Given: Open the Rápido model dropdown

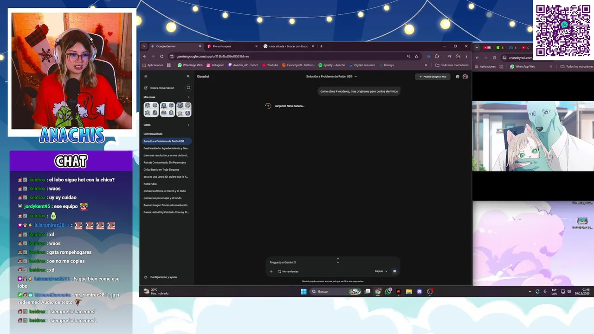Looking at the screenshot, I should tap(381, 271).
